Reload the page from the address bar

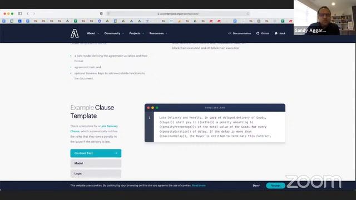[248, 13]
